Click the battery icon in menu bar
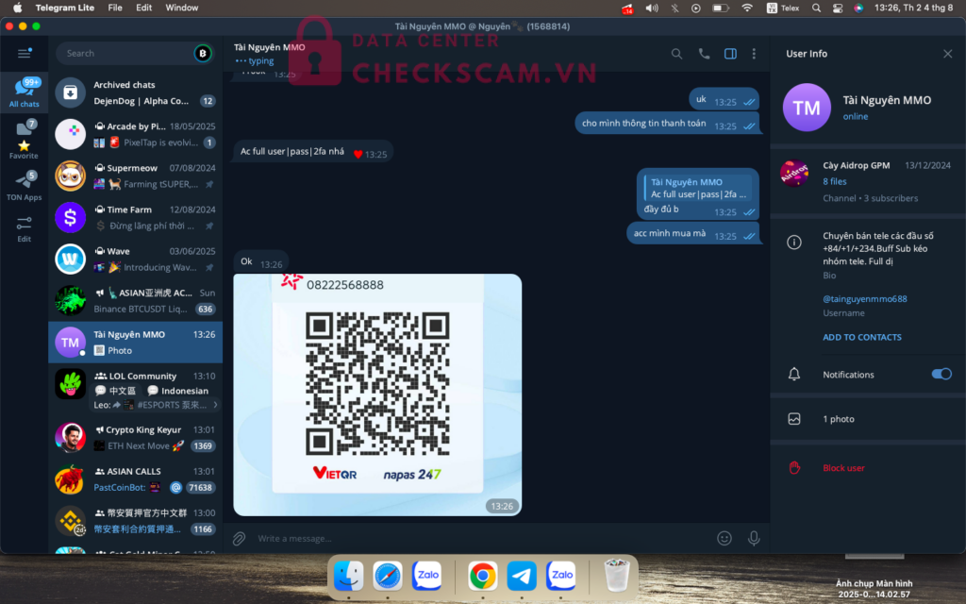 [x=720, y=8]
